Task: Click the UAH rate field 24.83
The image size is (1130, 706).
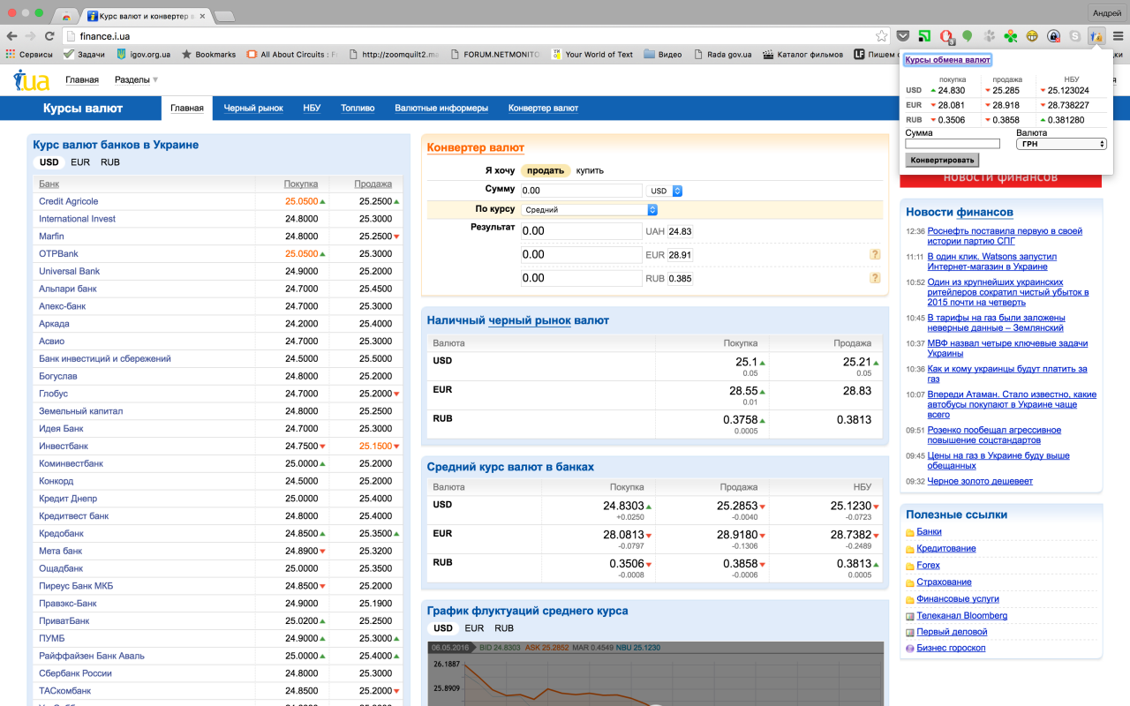Action: coord(680,231)
